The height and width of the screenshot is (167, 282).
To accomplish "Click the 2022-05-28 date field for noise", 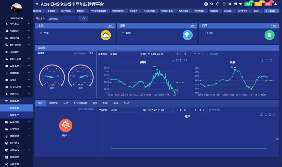I will click(159, 110).
